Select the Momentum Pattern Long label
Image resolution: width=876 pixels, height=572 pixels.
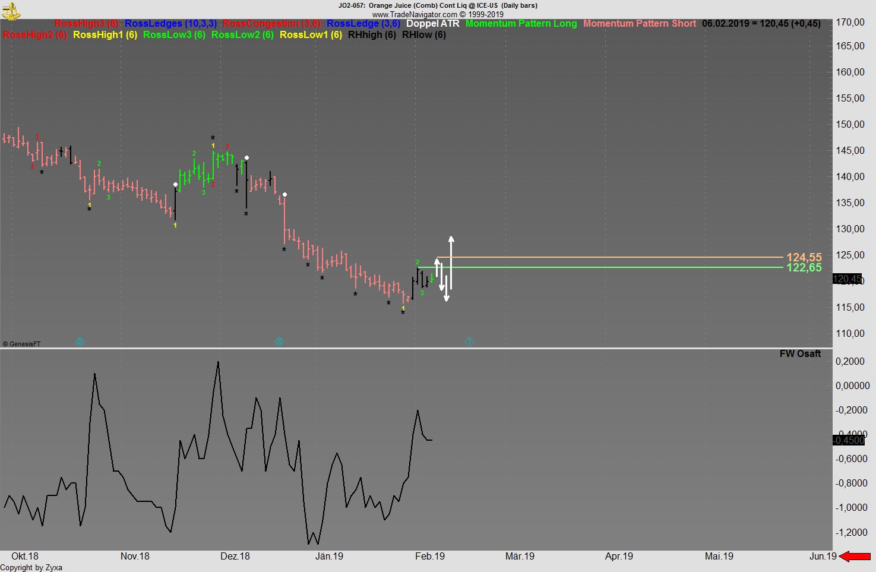pos(521,24)
